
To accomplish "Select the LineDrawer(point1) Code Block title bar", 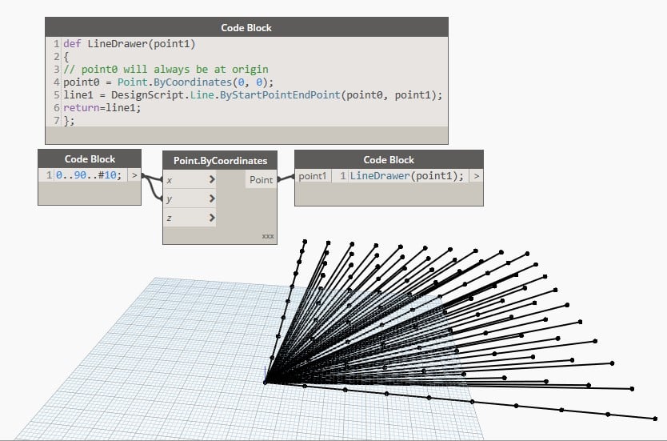I will (389, 159).
